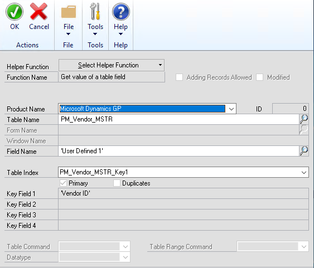Click the empty Key Field 4 box

[183, 225]
